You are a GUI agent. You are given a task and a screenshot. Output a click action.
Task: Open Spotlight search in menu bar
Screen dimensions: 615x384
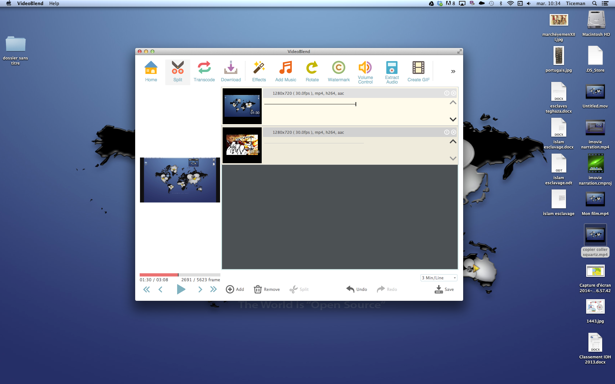pos(594,4)
